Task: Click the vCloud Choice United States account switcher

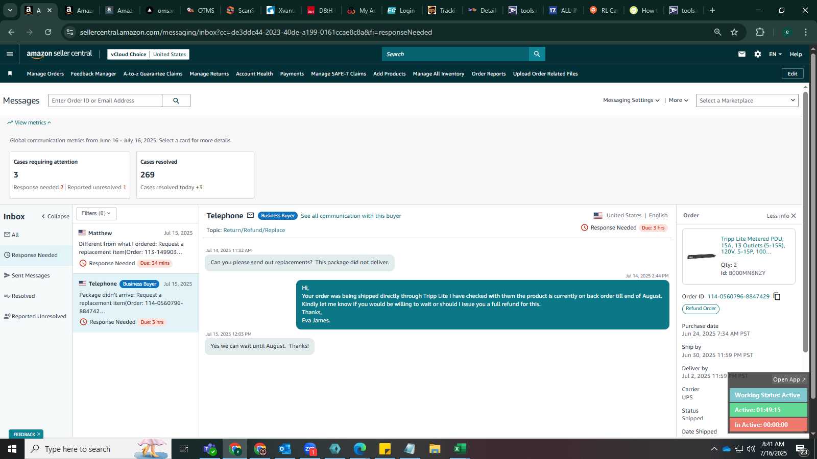Action: pyautogui.click(x=148, y=54)
